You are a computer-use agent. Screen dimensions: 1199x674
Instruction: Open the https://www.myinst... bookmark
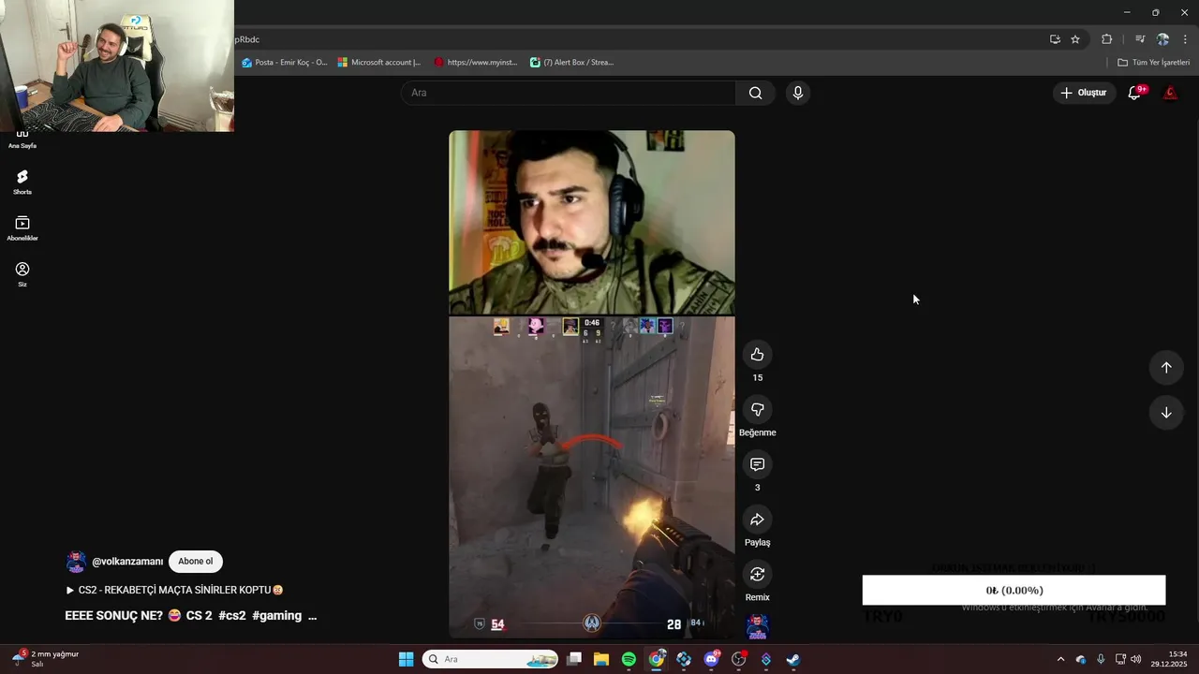(x=476, y=63)
